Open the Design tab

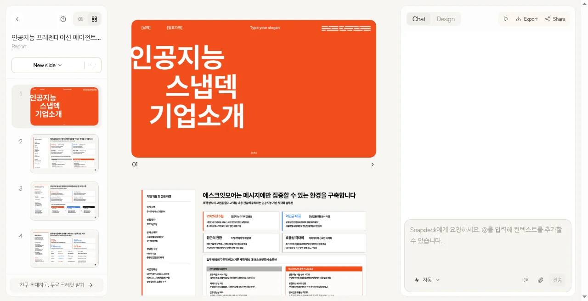pyautogui.click(x=446, y=19)
